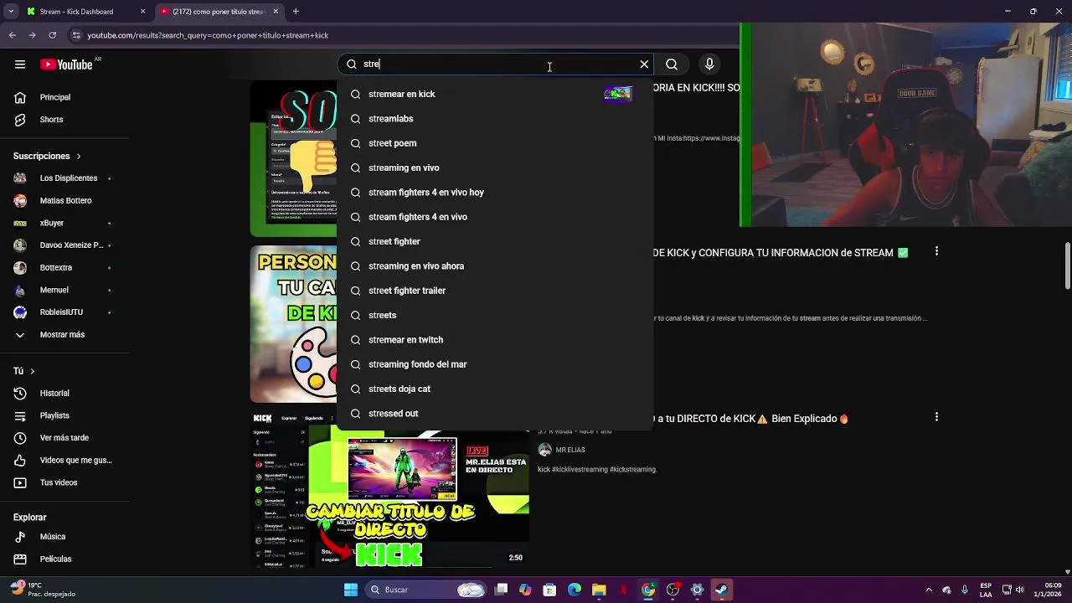This screenshot has width=1072, height=603.
Task: Click the Windows taskbar Buscar search box
Action: pyautogui.click(x=426, y=590)
